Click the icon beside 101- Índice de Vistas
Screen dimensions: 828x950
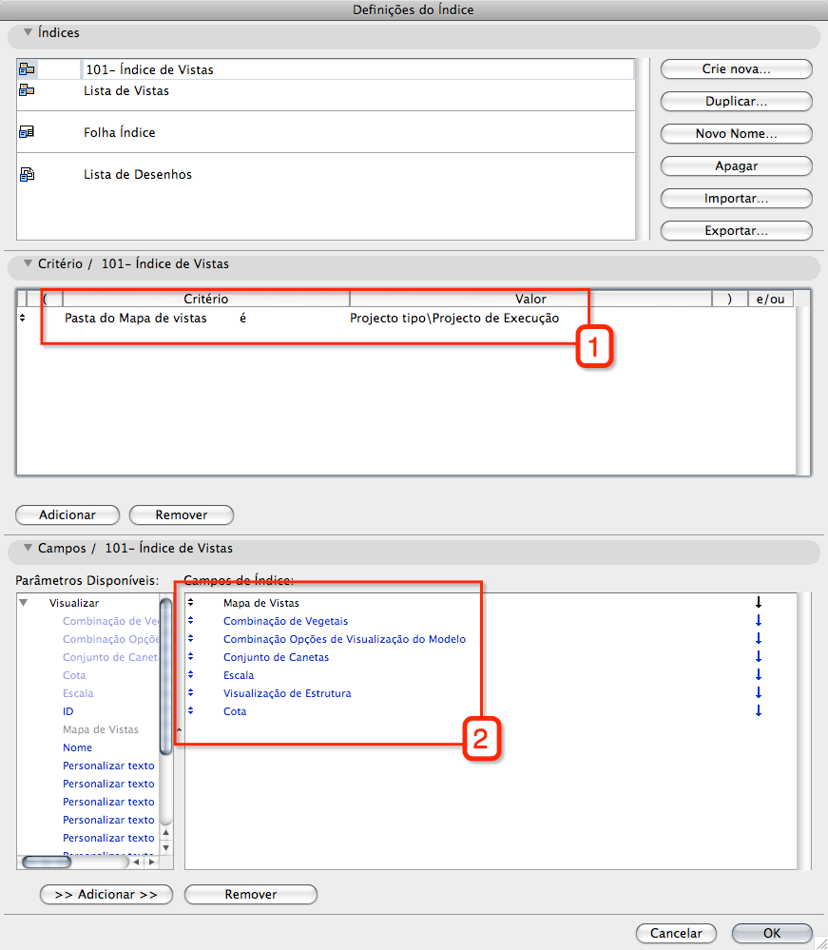pyautogui.click(x=27, y=69)
